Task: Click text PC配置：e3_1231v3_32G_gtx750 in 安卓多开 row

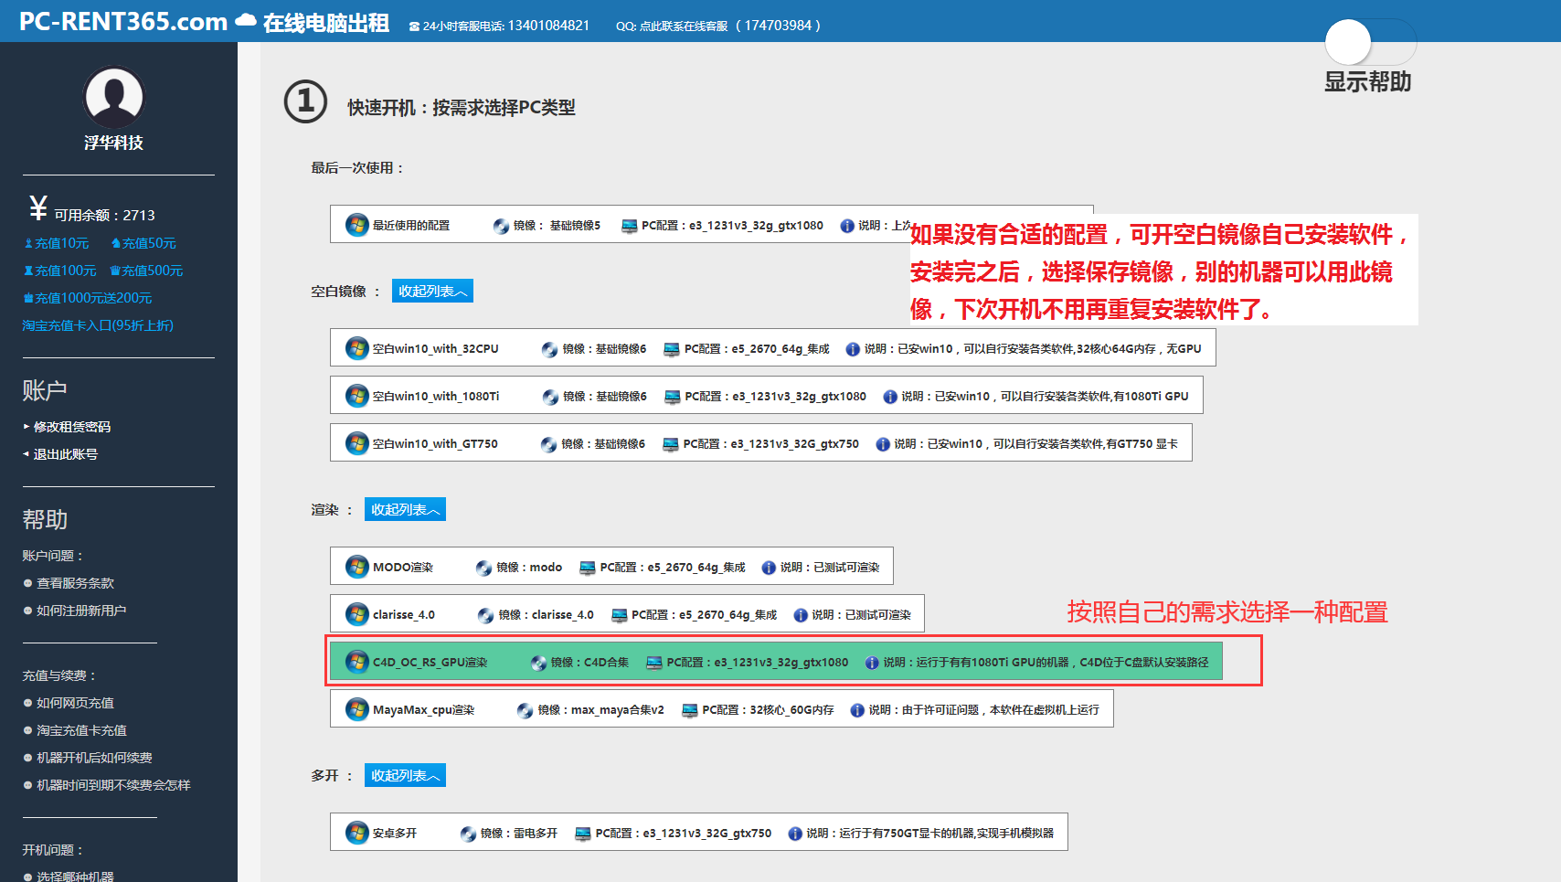Action: (x=684, y=834)
